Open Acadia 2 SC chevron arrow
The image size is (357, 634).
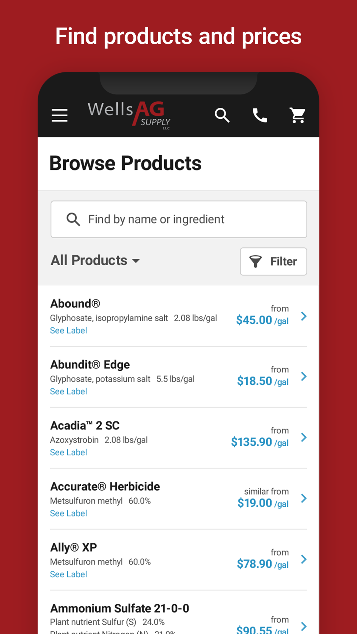coord(304,438)
